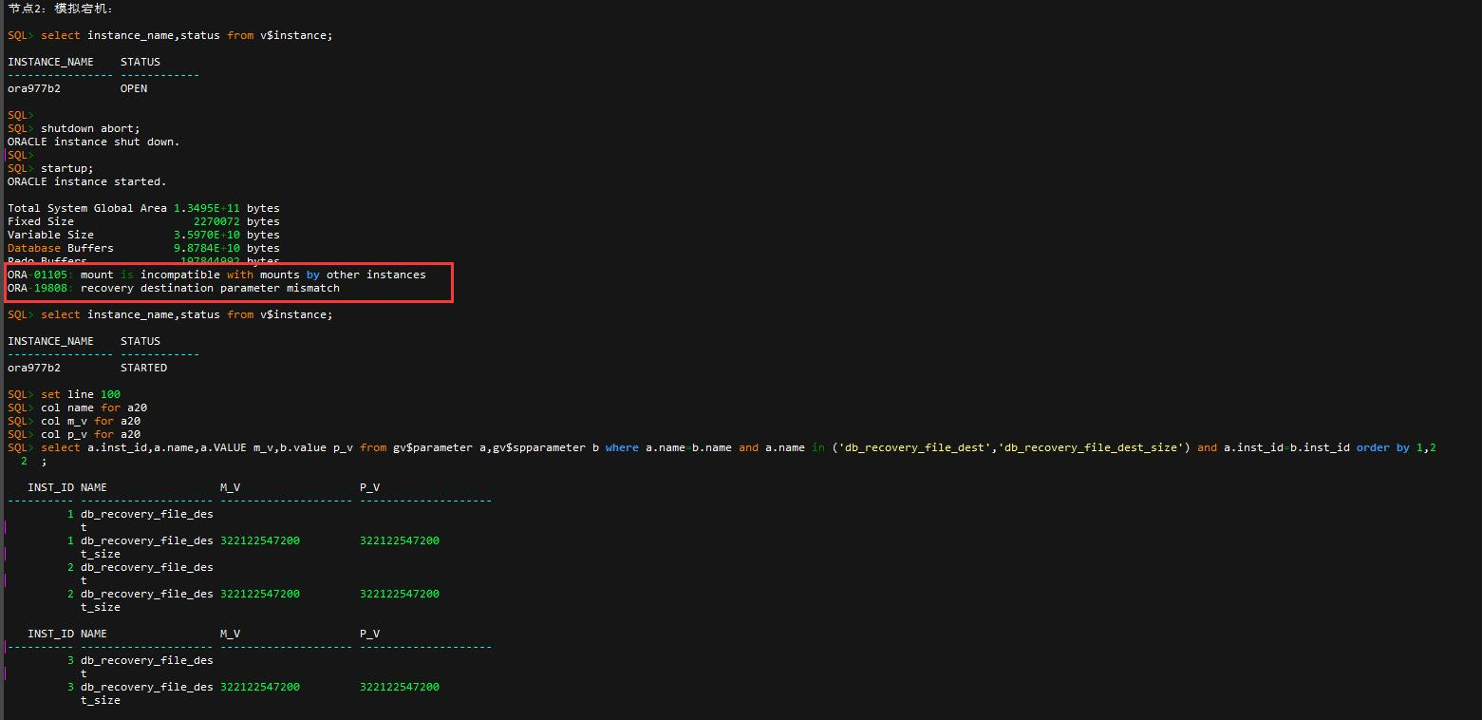
Task: Click the "col p_v for a20" command
Action: [x=90, y=434]
